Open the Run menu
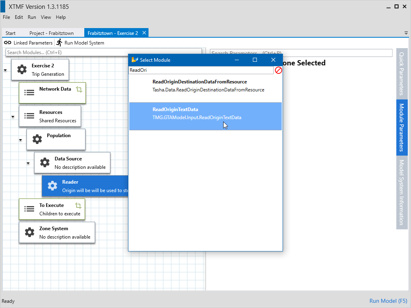 [32, 17]
